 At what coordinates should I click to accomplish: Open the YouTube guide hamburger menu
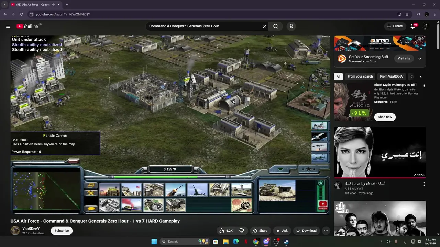click(8, 26)
